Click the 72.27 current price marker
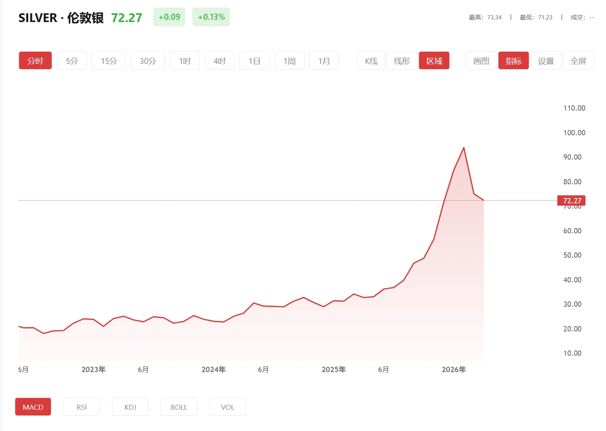Image resolution: width=606 pixels, height=431 pixels. click(572, 201)
